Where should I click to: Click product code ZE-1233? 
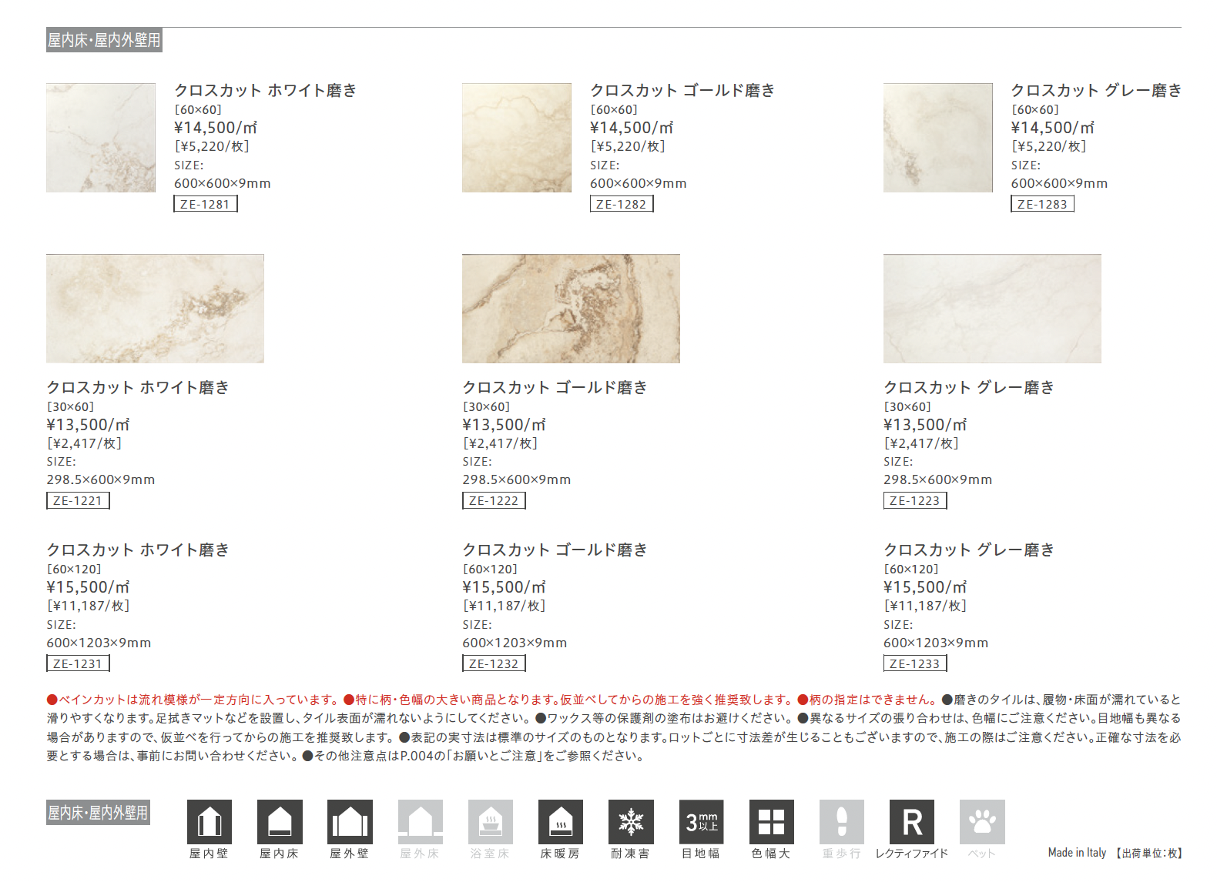pos(915,663)
